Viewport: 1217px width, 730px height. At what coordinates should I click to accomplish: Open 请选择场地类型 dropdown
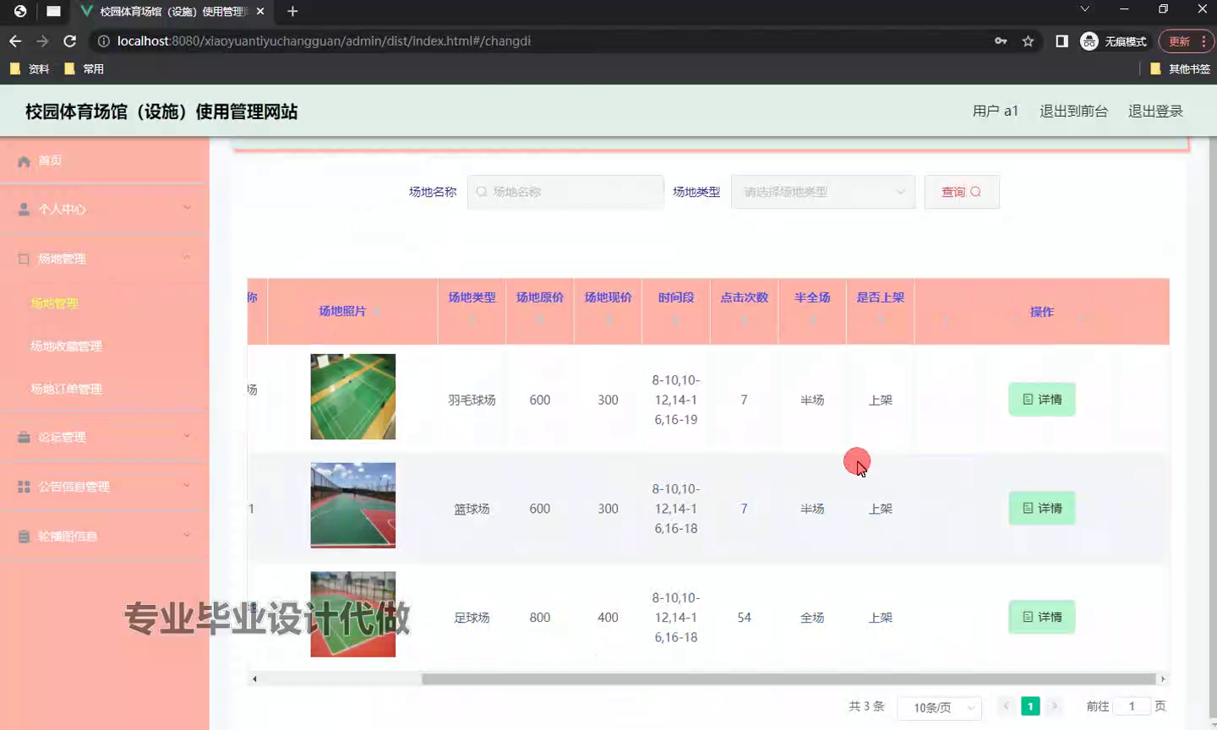click(823, 192)
